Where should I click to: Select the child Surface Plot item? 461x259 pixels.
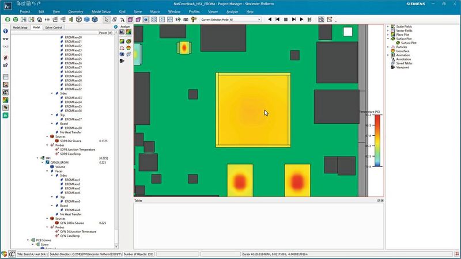tap(409, 43)
